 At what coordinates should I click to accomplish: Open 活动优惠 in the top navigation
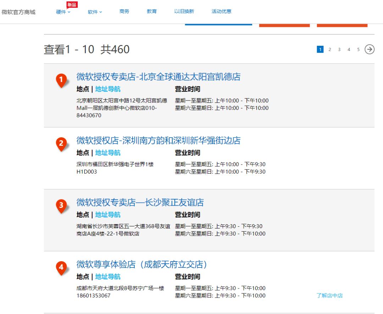pos(221,11)
